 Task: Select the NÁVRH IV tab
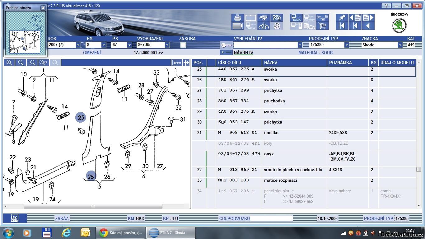pos(243,53)
